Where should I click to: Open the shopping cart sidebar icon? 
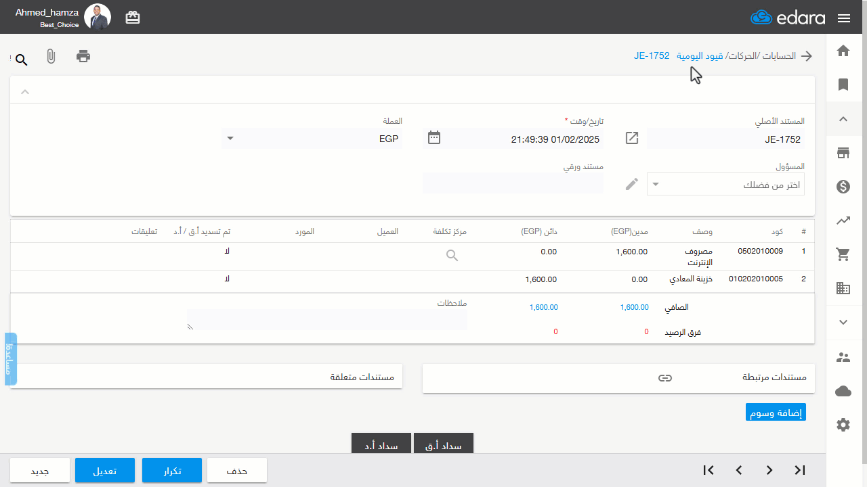coord(843,254)
